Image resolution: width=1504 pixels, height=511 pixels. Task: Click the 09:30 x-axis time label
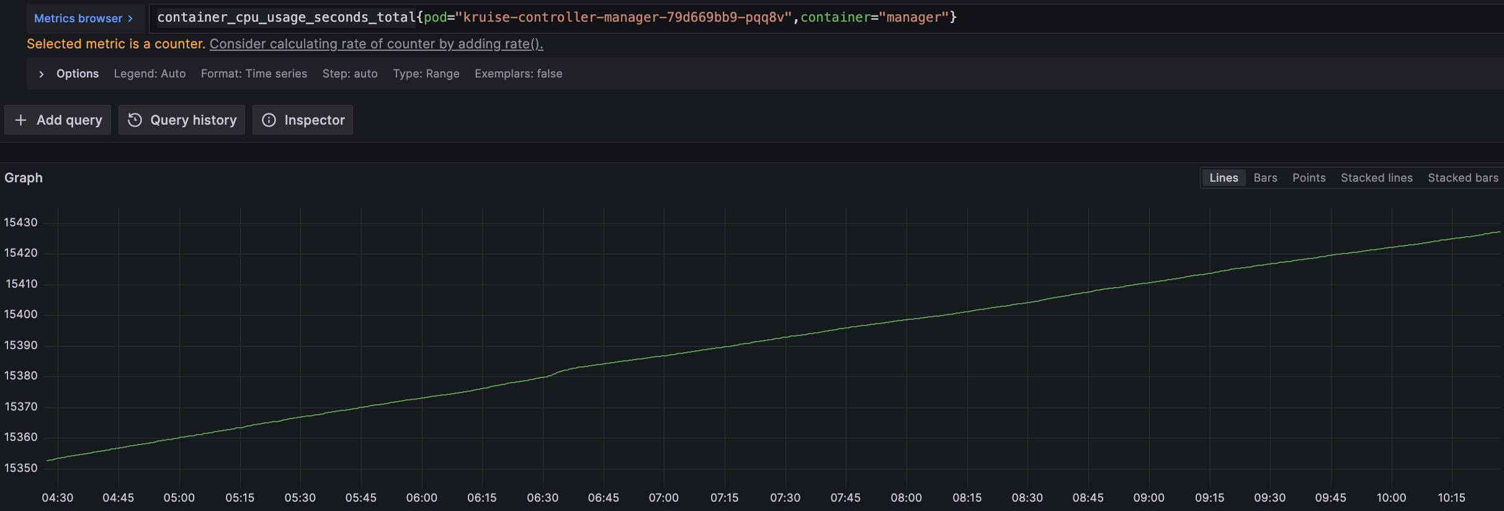pyautogui.click(x=1270, y=498)
